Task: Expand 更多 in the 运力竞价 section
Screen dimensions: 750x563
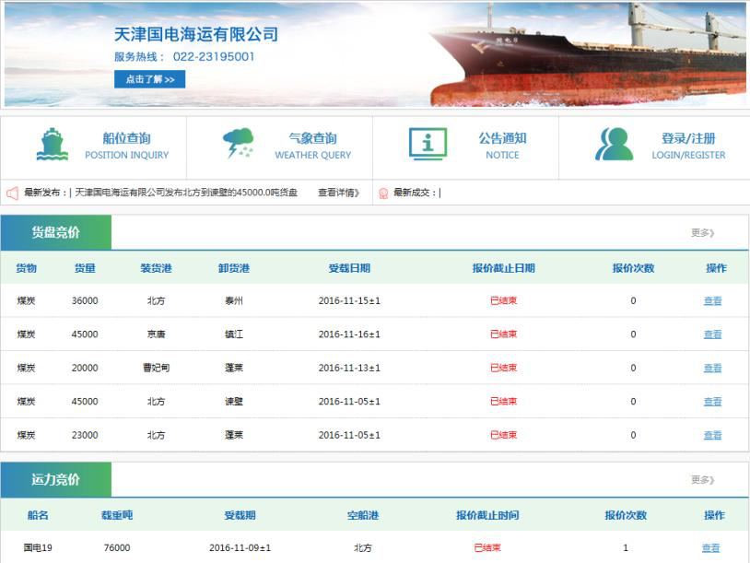Action: [702, 480]
